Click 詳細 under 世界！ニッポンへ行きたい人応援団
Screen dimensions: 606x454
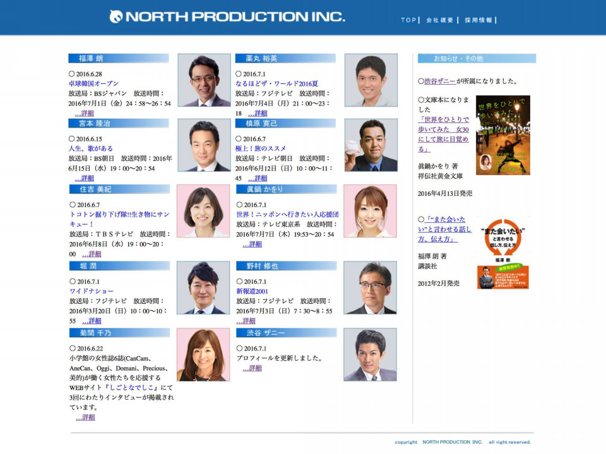point(252,244)
